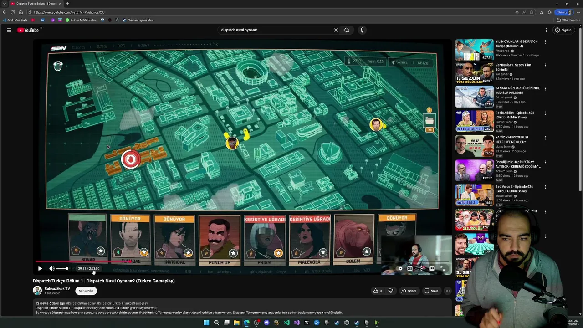This screenshot has width=583, height=328.
Task: Go back in the browser
Action: click(x=4, y=12)
